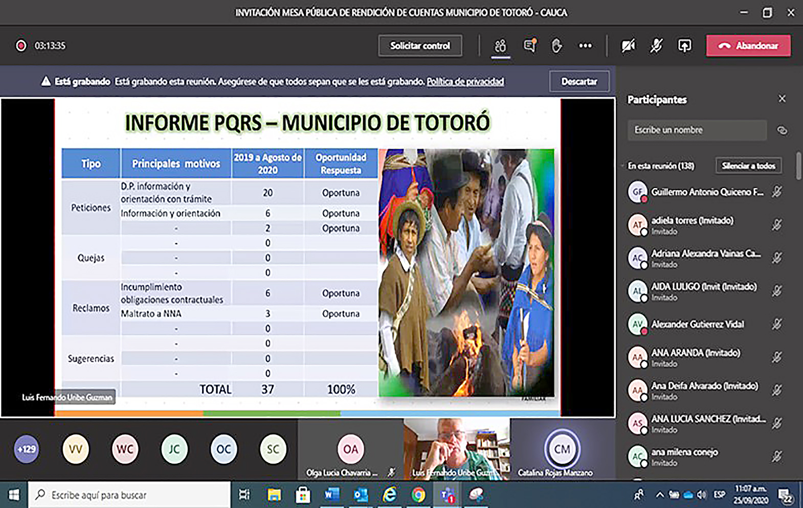Click the participants panel scrollbar
803x508 pixels.
798,166
